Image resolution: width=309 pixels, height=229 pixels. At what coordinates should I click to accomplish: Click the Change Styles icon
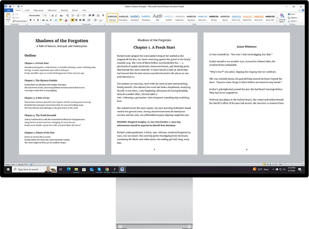[282, 17]
